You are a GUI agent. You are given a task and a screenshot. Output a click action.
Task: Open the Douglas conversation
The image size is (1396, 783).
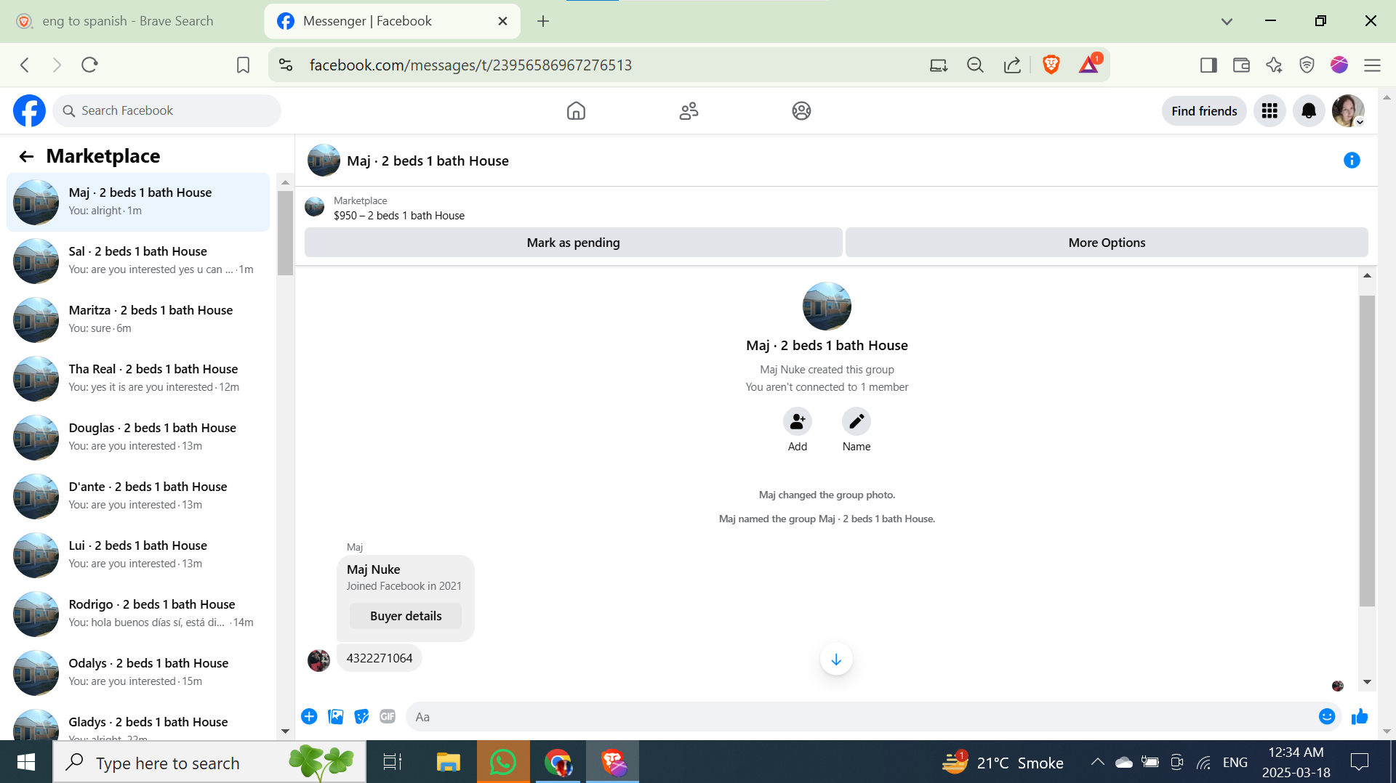pyautogui.click(x=138, y=437)
